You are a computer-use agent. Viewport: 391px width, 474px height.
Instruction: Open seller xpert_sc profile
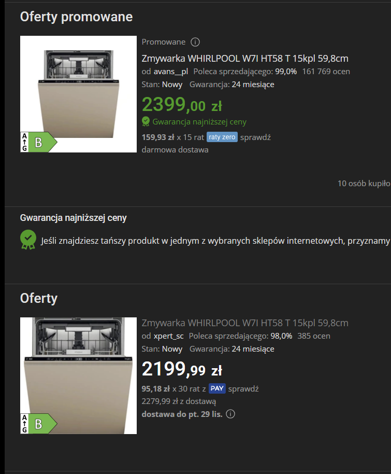[x=168, y=336]
